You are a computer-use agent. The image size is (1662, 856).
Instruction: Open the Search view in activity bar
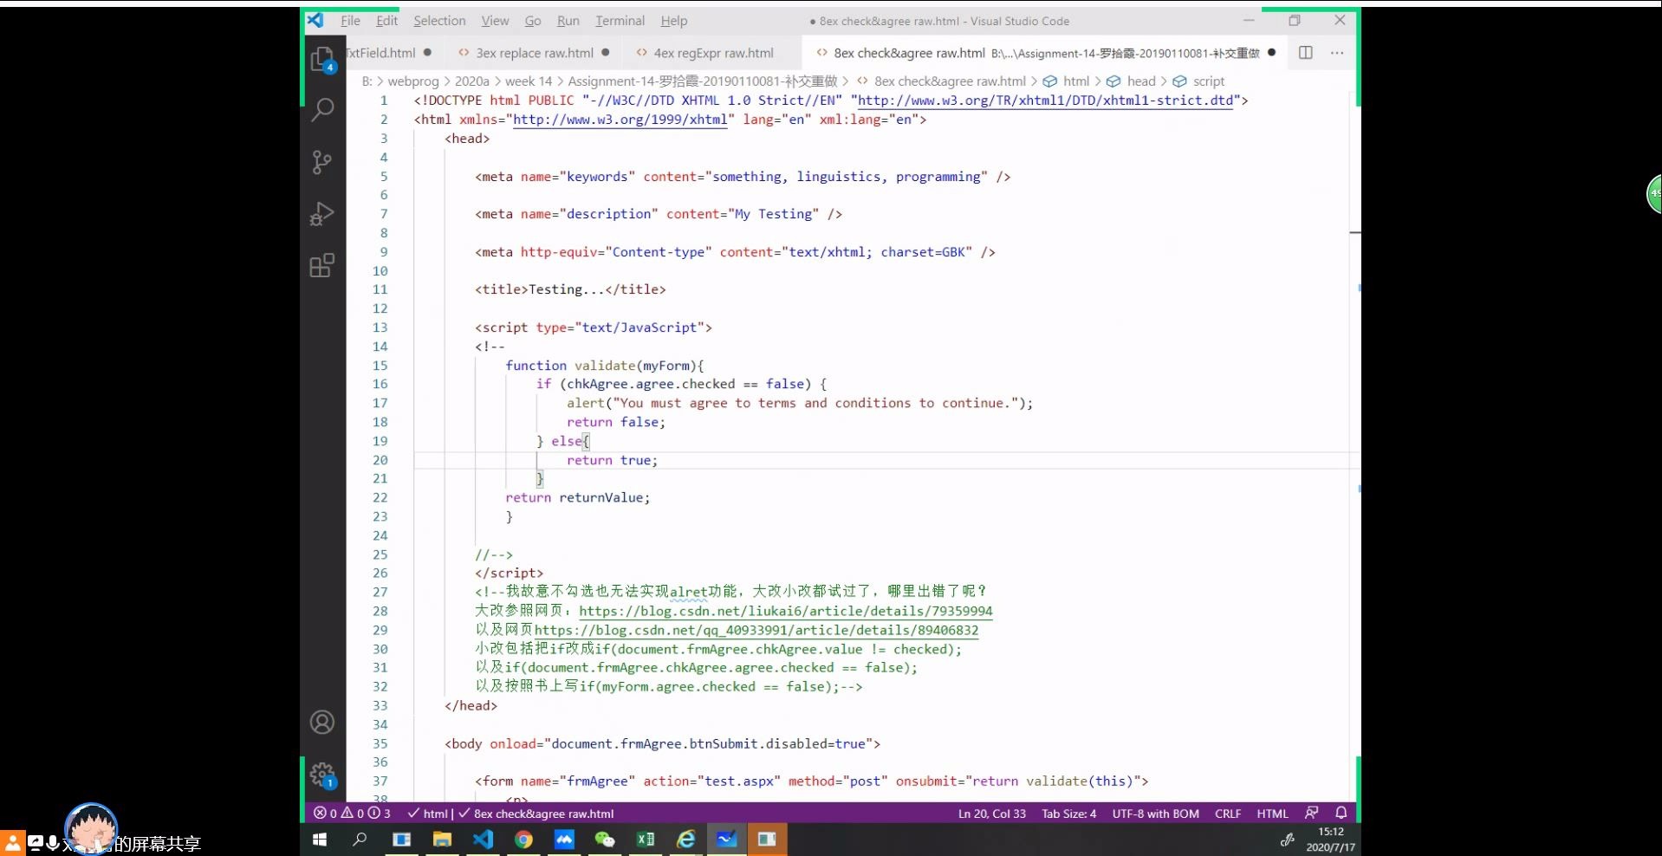322,110
